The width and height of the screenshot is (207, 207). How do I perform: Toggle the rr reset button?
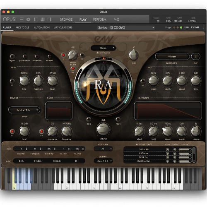tap(50, 56)
